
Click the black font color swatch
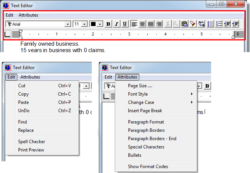pyautogui.click(x=93, y=24)
